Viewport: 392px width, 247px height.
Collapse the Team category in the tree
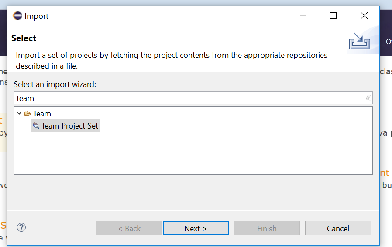pos(19,114)
